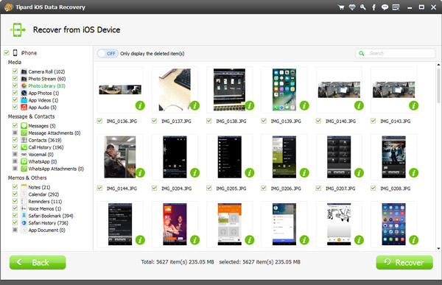Click the search magnifier icon
Screen dimensions: 442x285
pos(362,53)
